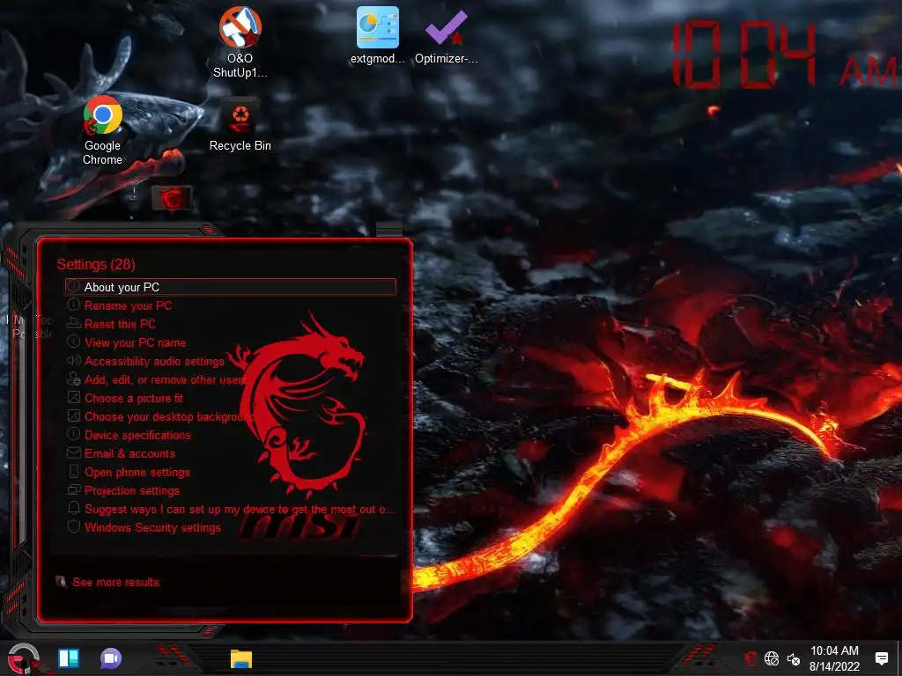Open Choose a picture fit
The width and height of the screenshot is (902, 676).
pyautogui.click(x=231, y=398)
